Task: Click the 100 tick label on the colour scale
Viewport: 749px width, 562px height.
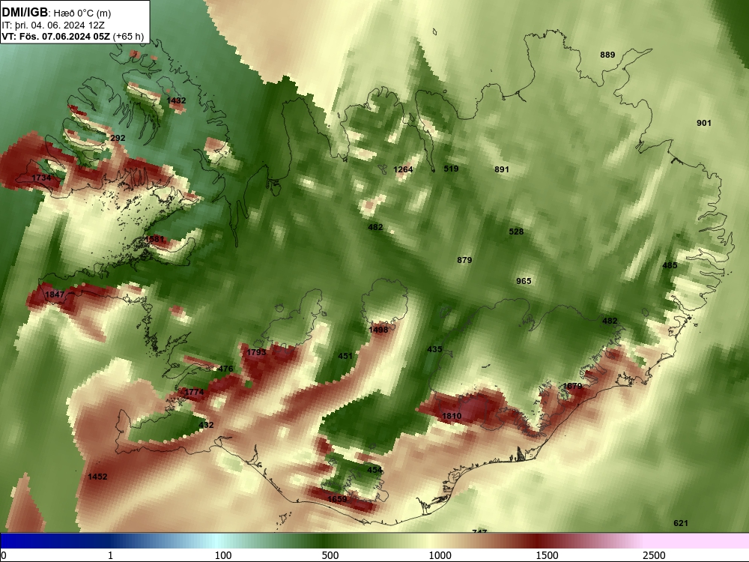Action: pyautogui.click(x=223, y=555)
